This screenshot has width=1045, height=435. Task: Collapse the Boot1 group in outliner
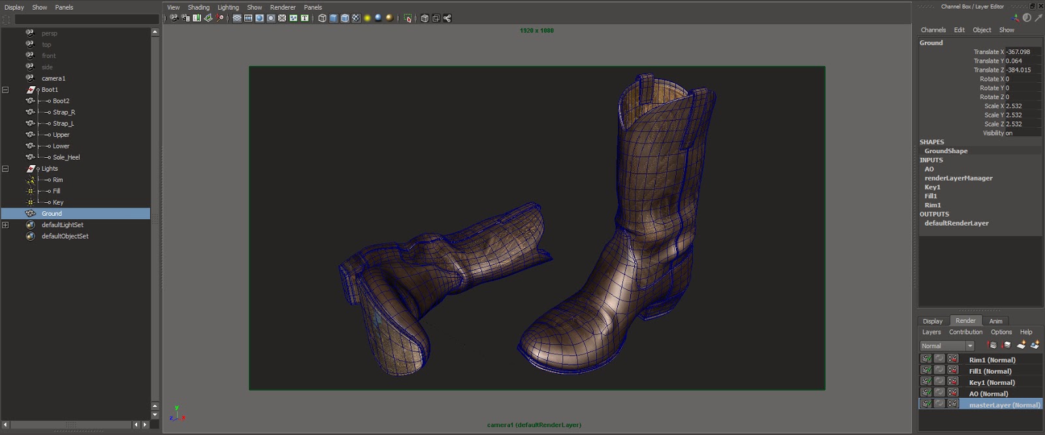coord(5,90)
